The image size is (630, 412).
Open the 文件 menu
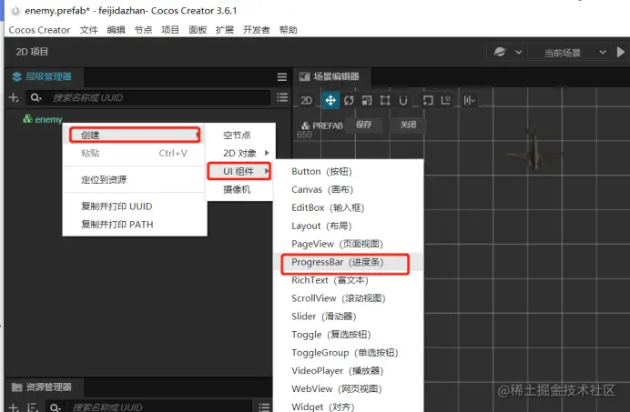click(89, 30)
